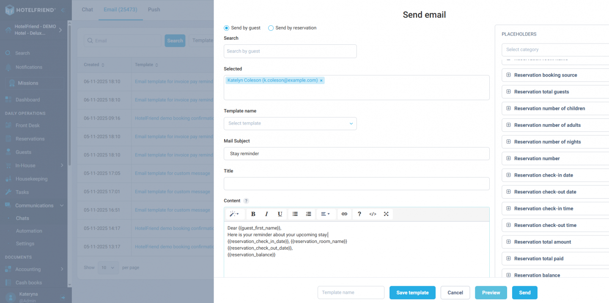Switch to the Chat tab
Image resolution: width=609 pixels, height=303 pixels.
[87, 9]
